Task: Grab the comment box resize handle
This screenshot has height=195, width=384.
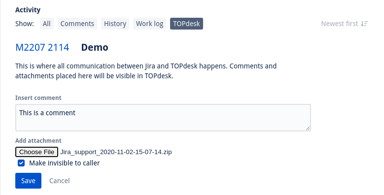Action: click(x=308, y=128)
